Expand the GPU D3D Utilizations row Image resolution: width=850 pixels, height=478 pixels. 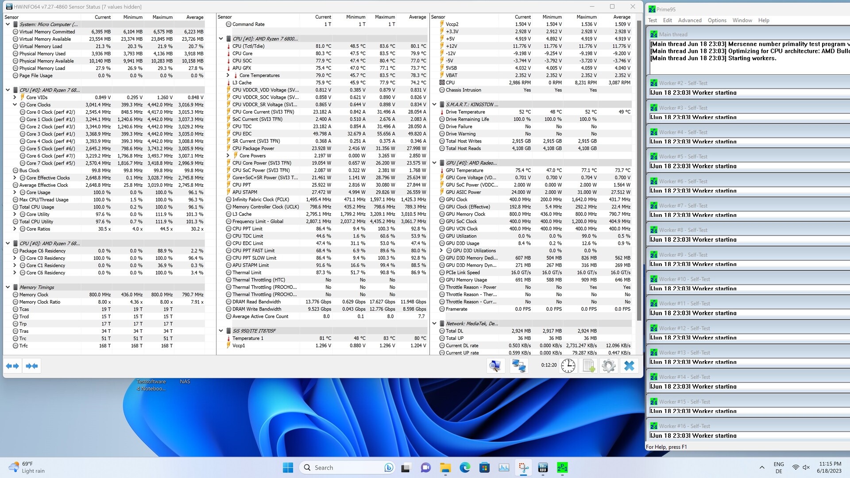441,251
